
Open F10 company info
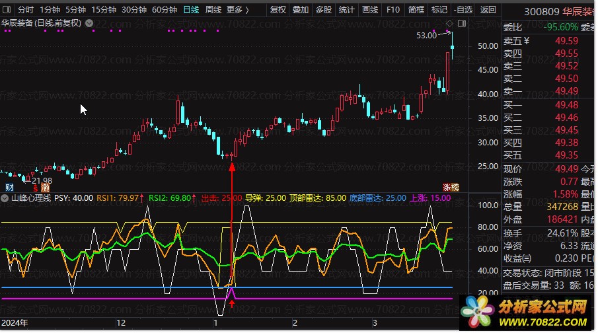pyautogui.click(x=392, y=9)
